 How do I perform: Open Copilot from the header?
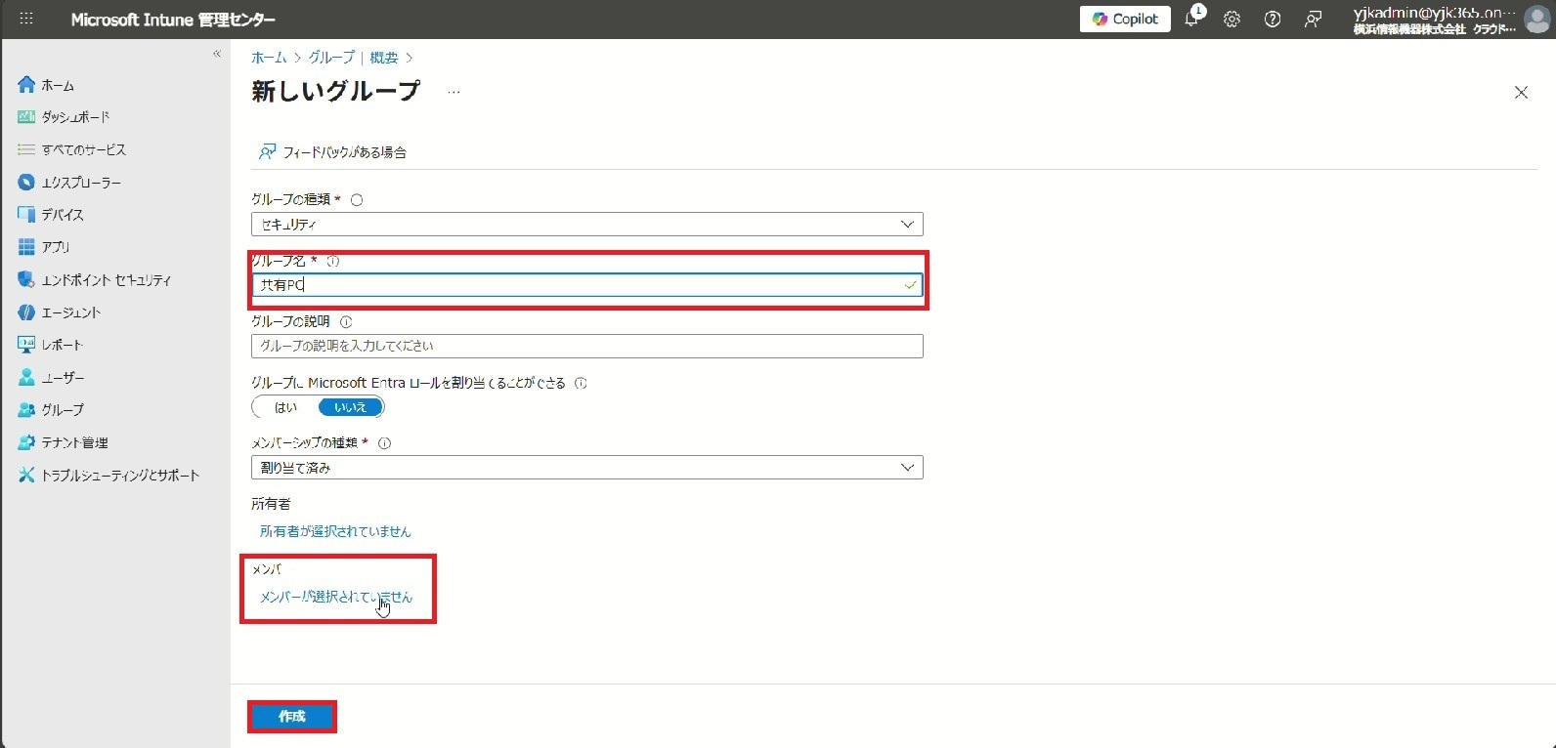pyautogui.click(x=1124, y=19)
